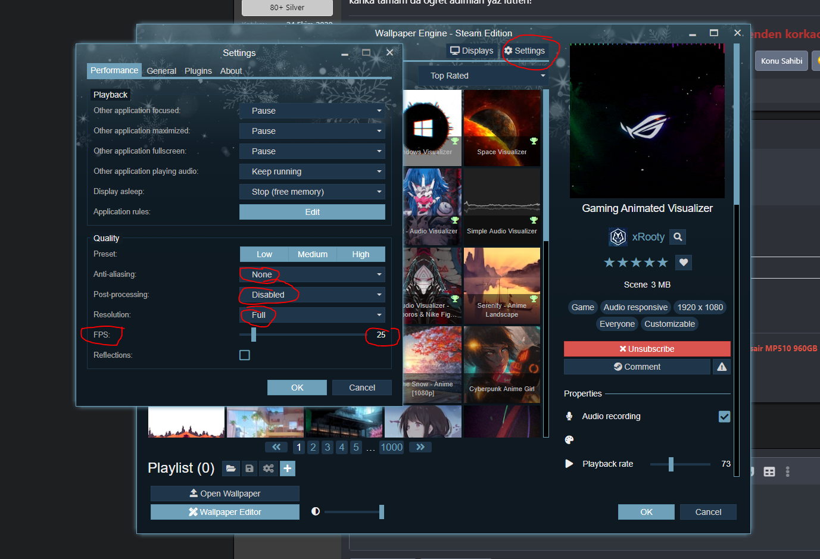Screen dimensions: 820x559
Task: Select the Cyberpunk Anime Girl thumbnail
Action: pyautogui.click(x=502, y=364)
